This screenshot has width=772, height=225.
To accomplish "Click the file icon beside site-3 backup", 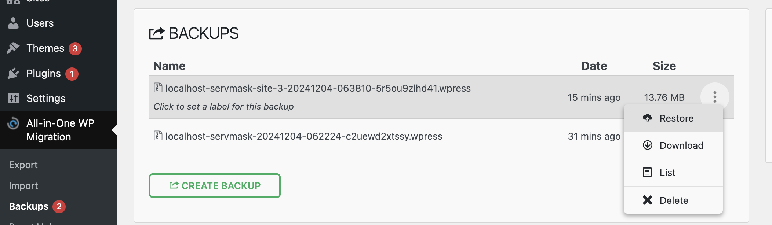I will (x=158, y=88).
